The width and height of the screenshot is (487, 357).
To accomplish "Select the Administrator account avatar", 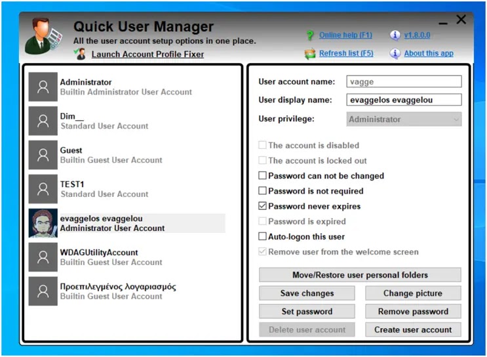I will pos(43,87).
